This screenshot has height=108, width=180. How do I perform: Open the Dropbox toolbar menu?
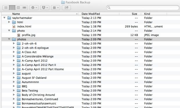pyautogui.click(x=45, y=8)
